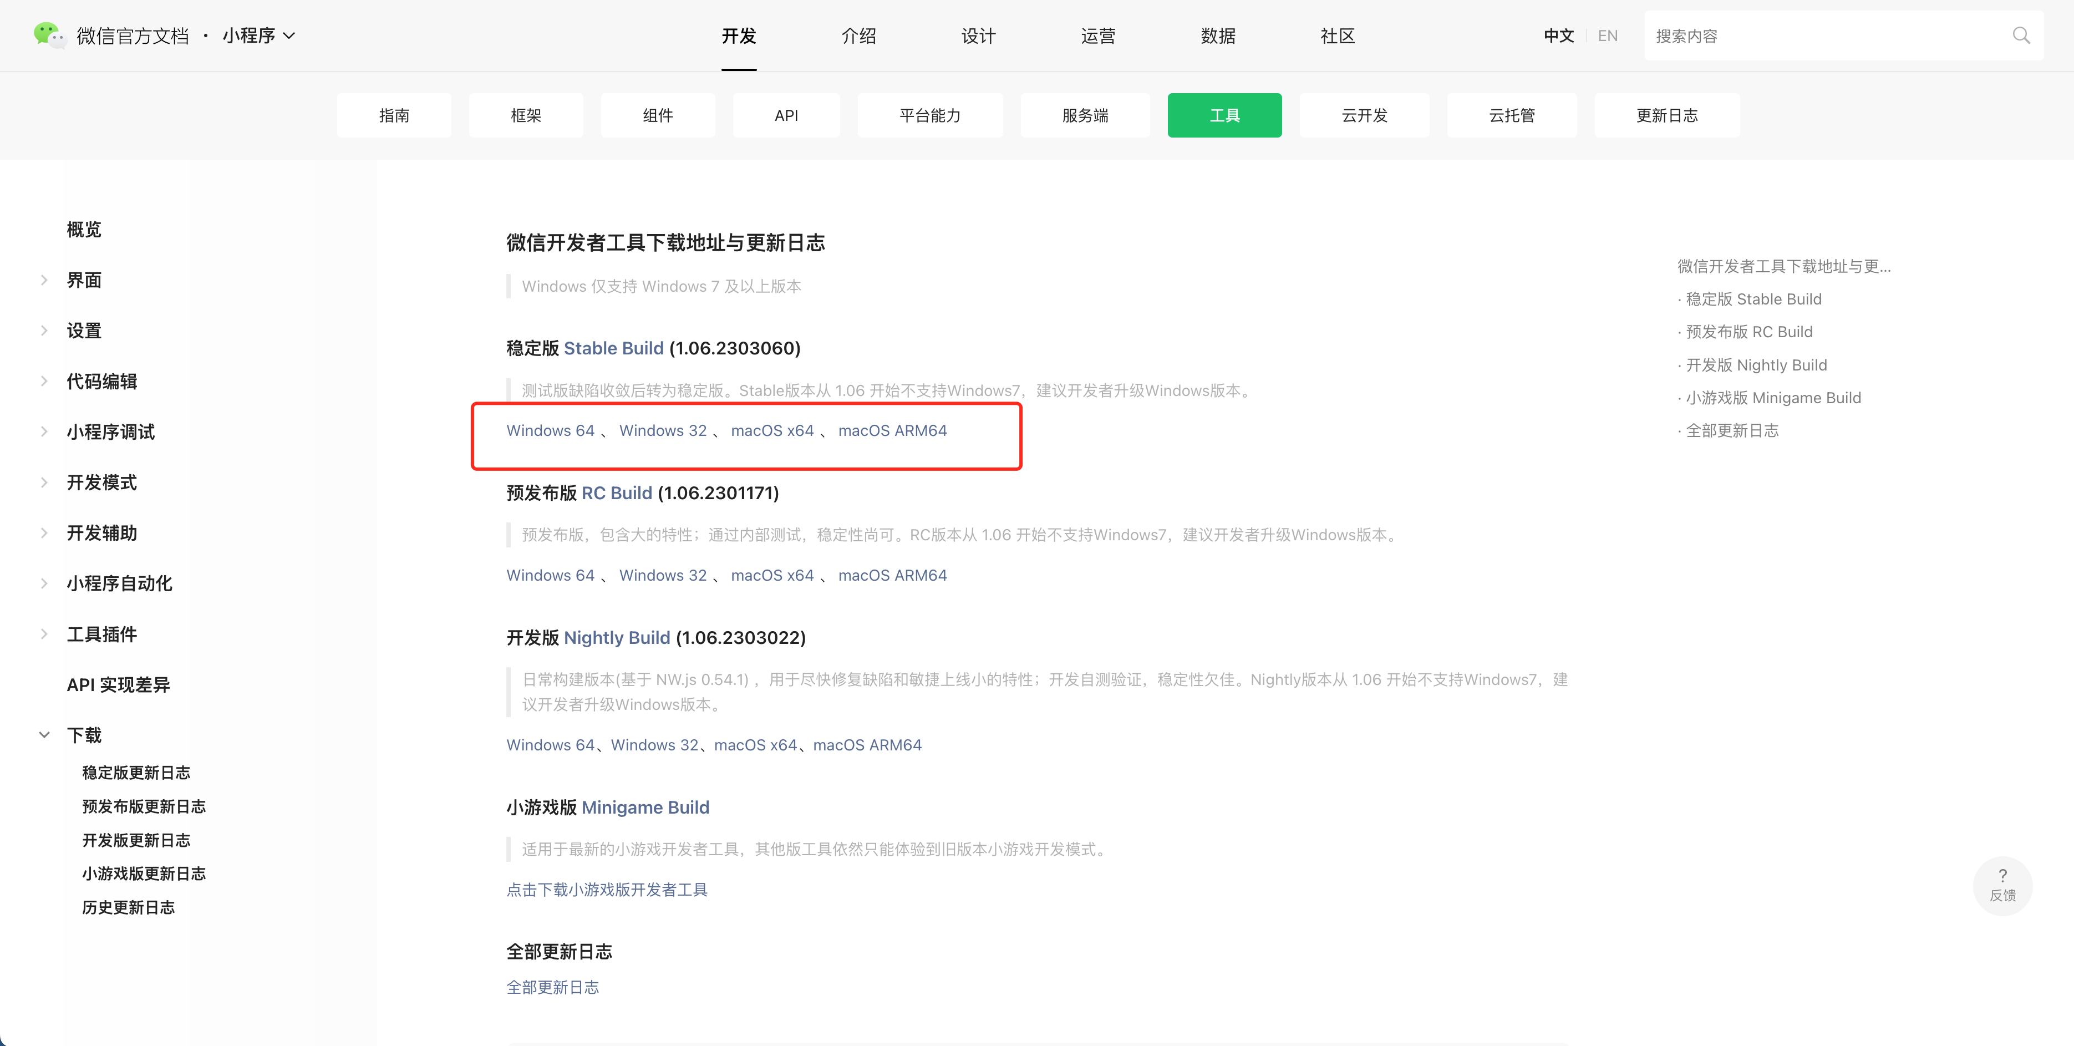Open API 实现差异 in the sidebar
This screenshot has height=1046, width=2074.
click(x=118, y=684)
